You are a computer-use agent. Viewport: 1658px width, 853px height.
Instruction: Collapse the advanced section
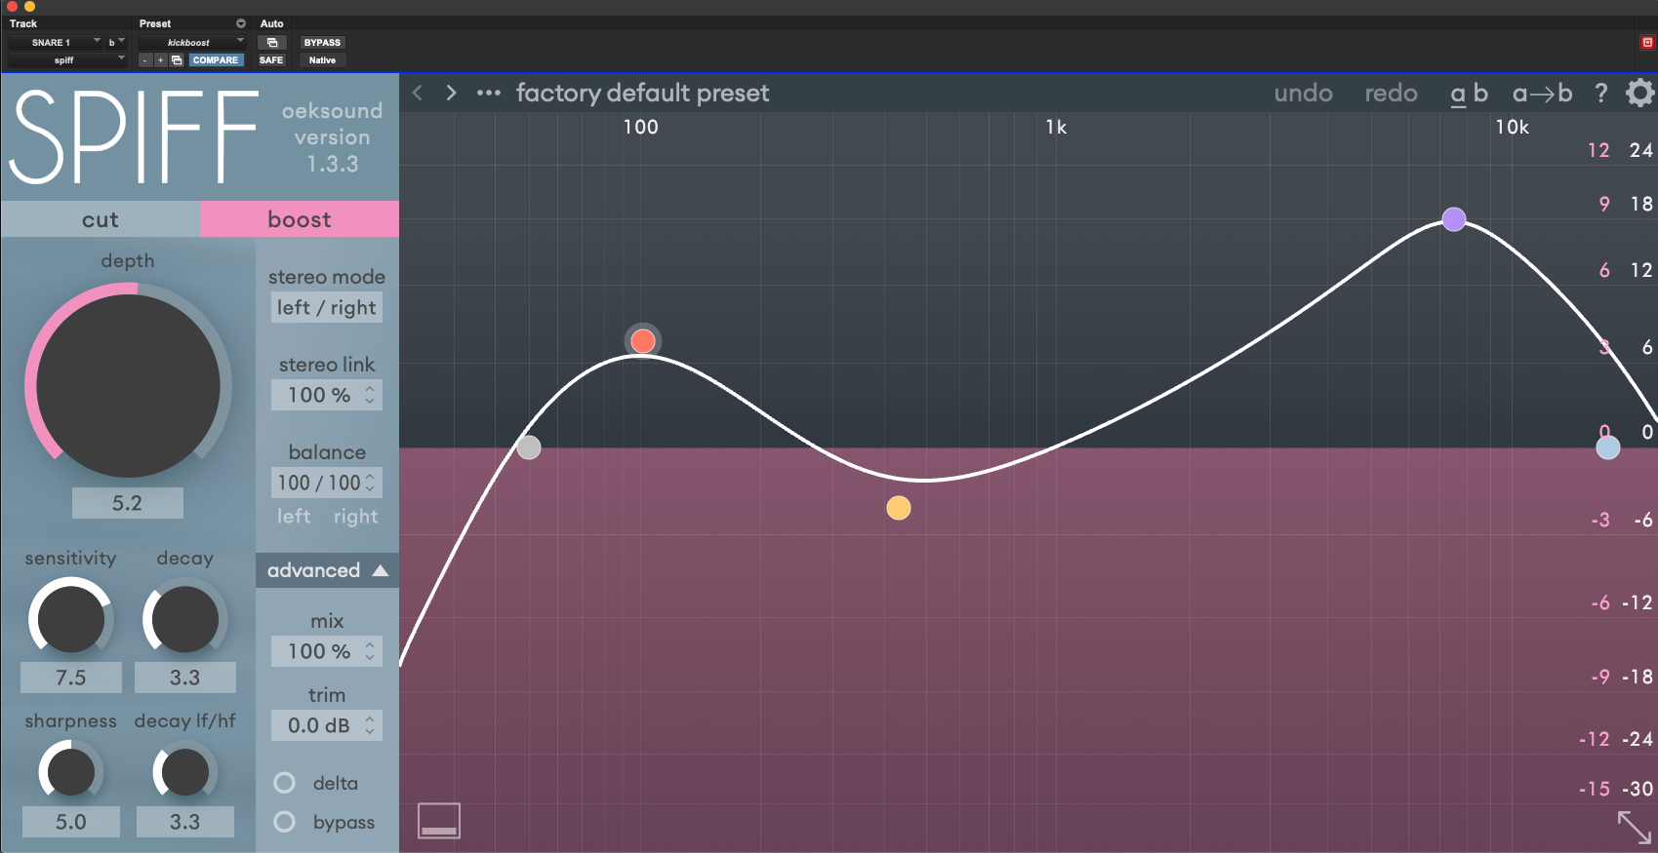(327, 570)
